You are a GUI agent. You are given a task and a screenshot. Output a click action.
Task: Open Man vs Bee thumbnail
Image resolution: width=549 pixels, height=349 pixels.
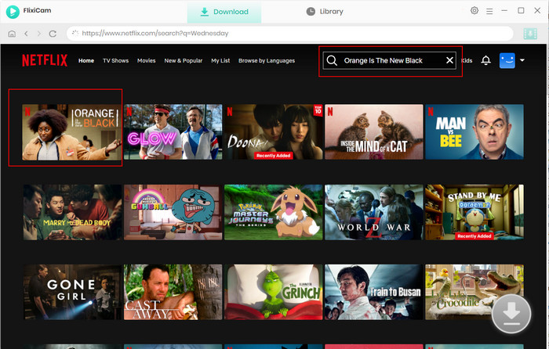click(474, 132)
